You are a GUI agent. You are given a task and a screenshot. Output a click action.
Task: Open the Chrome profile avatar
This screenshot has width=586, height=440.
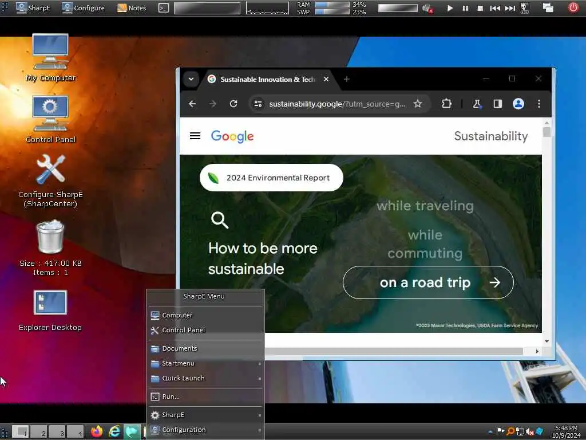pos(518,104)
